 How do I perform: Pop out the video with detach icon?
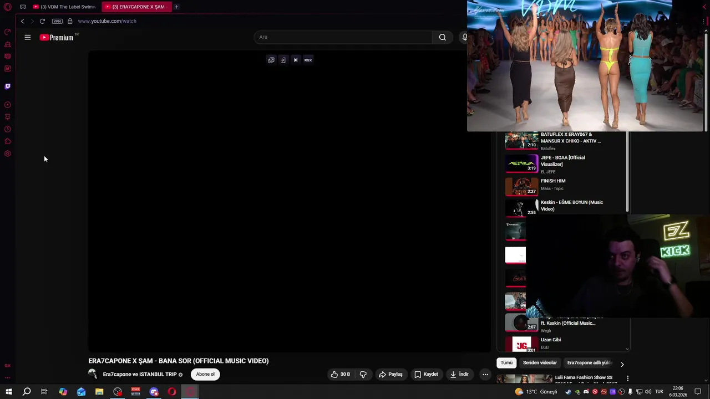(271, 60)
